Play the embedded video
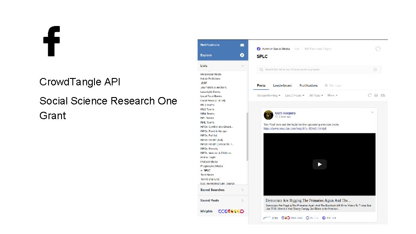Viewport: 416px width, 234px height. [x=319, y=164]
